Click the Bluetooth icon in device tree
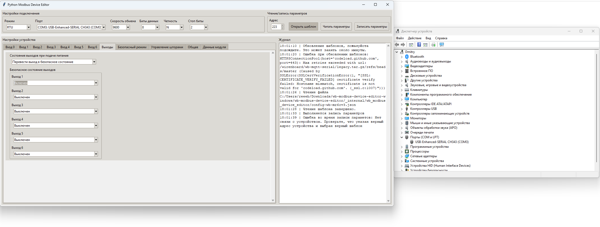Viewport: 600px width, 227px height. coord(407,57)
